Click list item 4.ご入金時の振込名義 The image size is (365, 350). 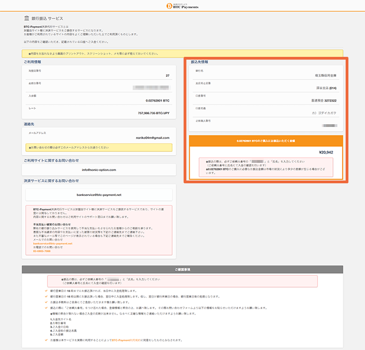(64, 331)
